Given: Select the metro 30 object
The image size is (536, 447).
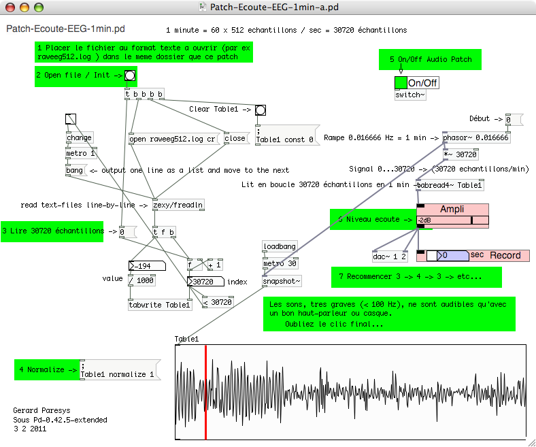Looking at the screenshot, I should (280, 264).
